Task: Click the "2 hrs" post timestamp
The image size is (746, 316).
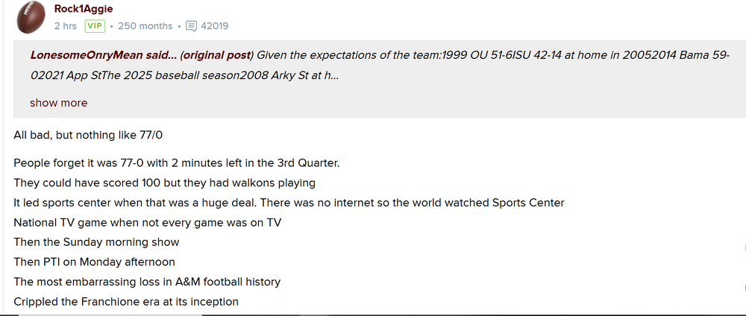Action: click(66, 26)
